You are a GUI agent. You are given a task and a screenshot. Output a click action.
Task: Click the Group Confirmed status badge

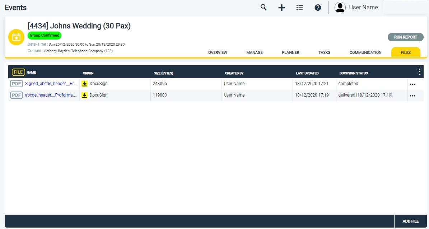44,35
